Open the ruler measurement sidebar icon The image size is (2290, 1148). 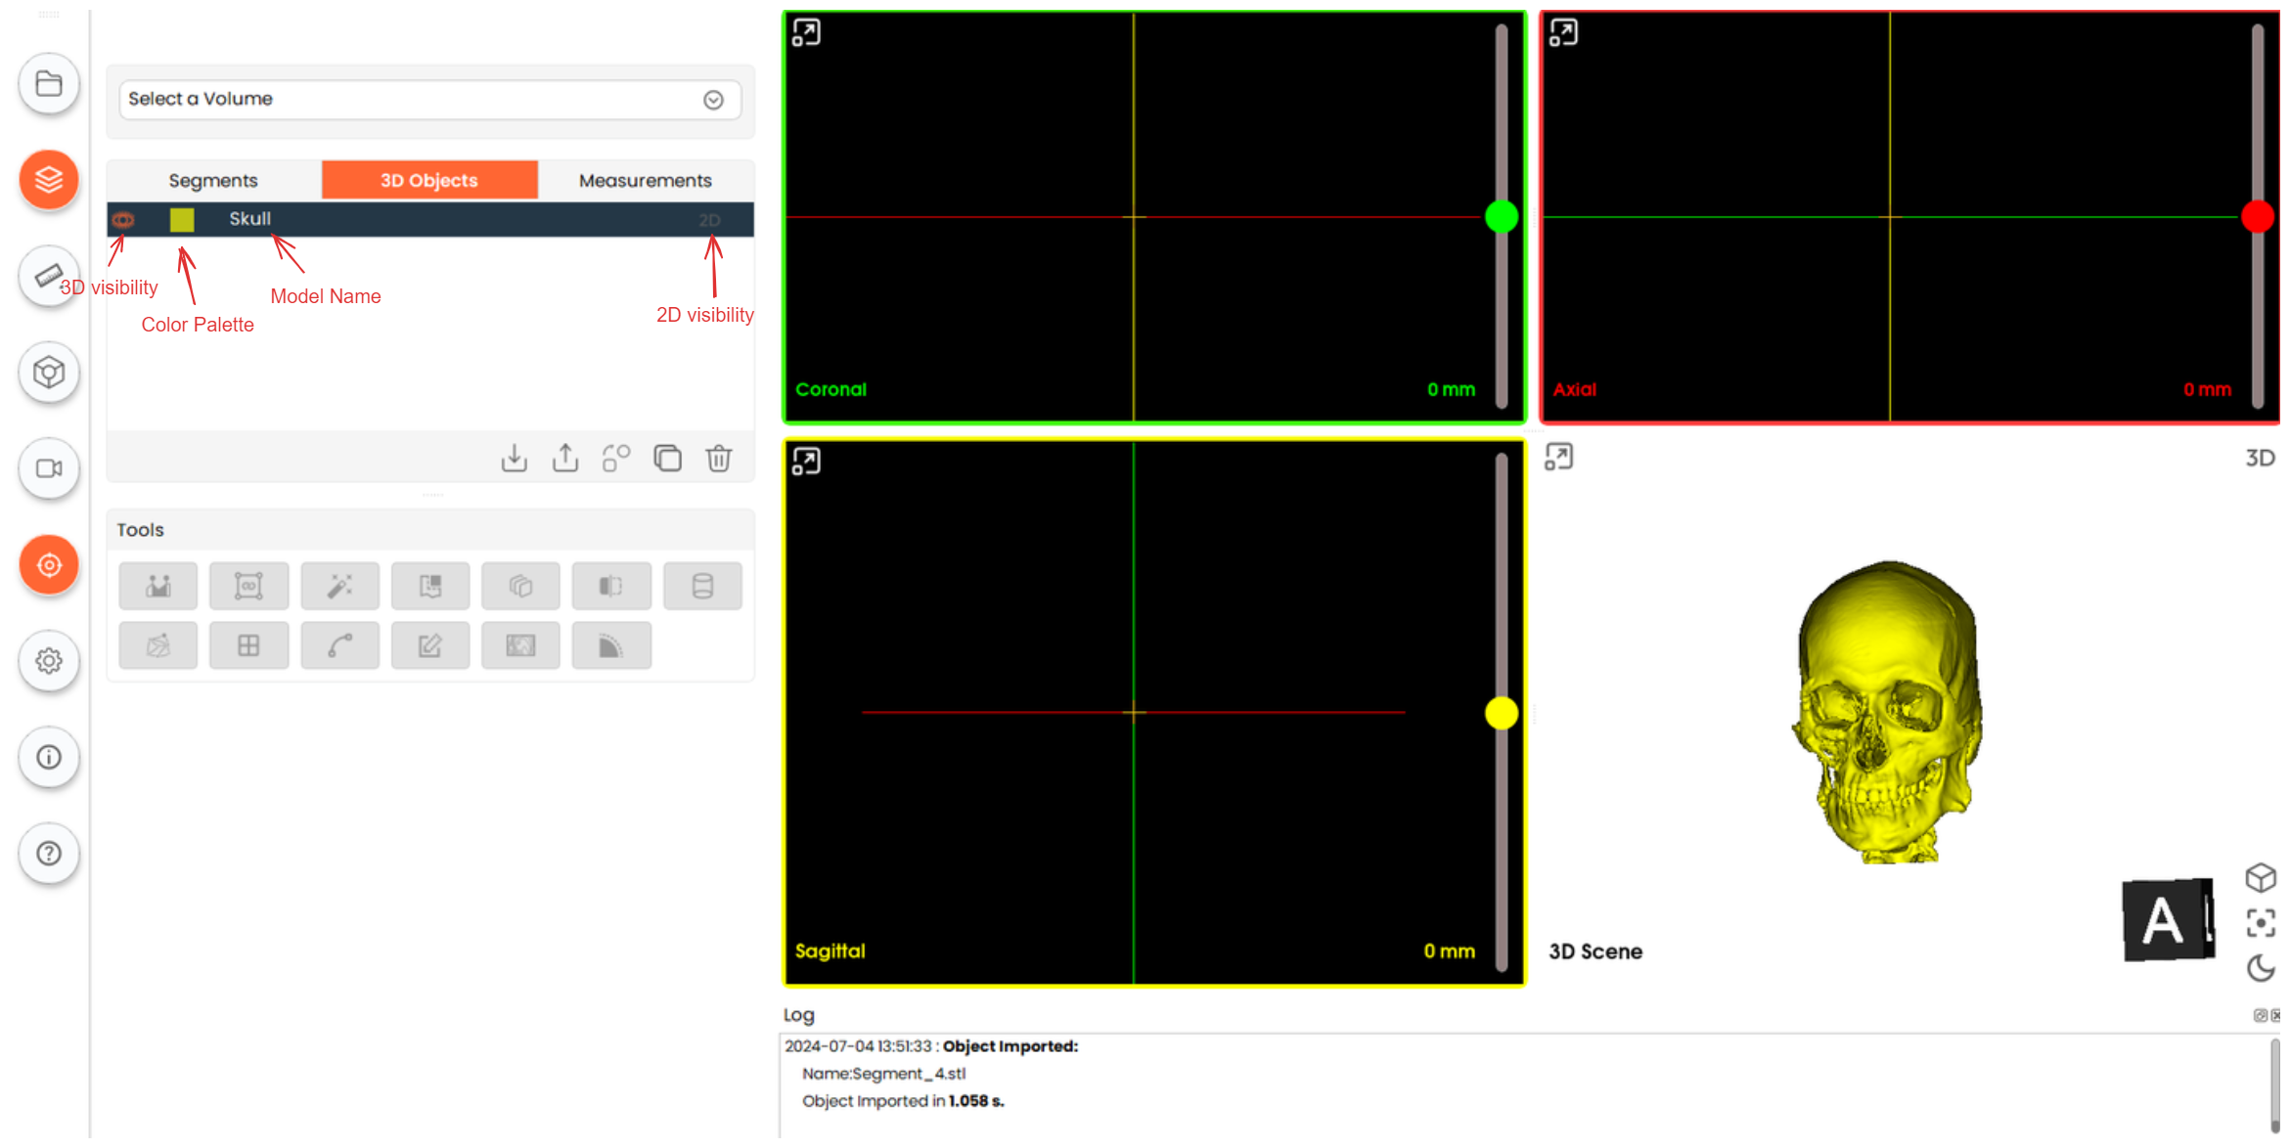tap(49, 276)
